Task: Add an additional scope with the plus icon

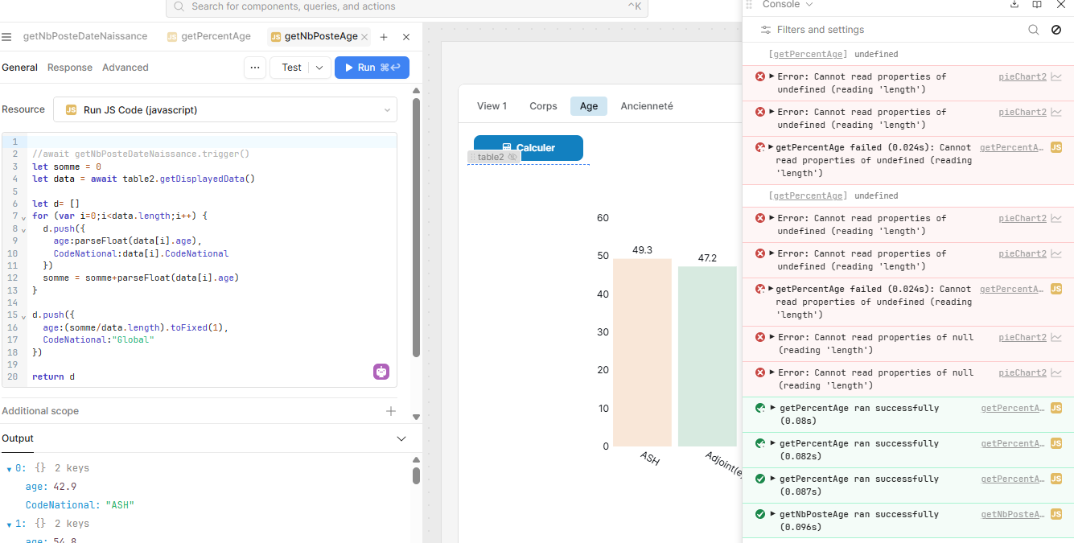Action: coord(391,411)
